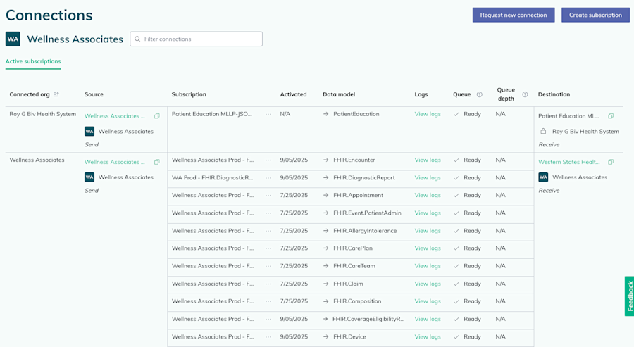
Task: Copy source icon in Wellness Associates org row
Action: 157,162
